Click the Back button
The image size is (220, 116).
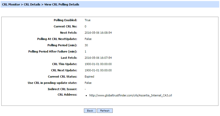pyautogui.click(x=90, y=111)
